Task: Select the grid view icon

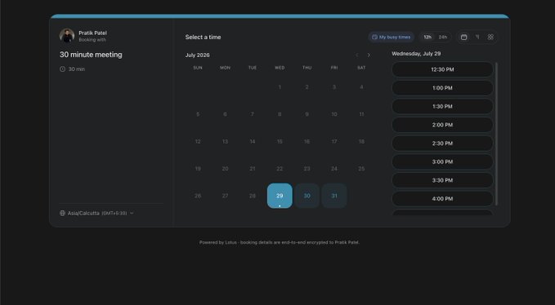Action: [x=490, y=37]
